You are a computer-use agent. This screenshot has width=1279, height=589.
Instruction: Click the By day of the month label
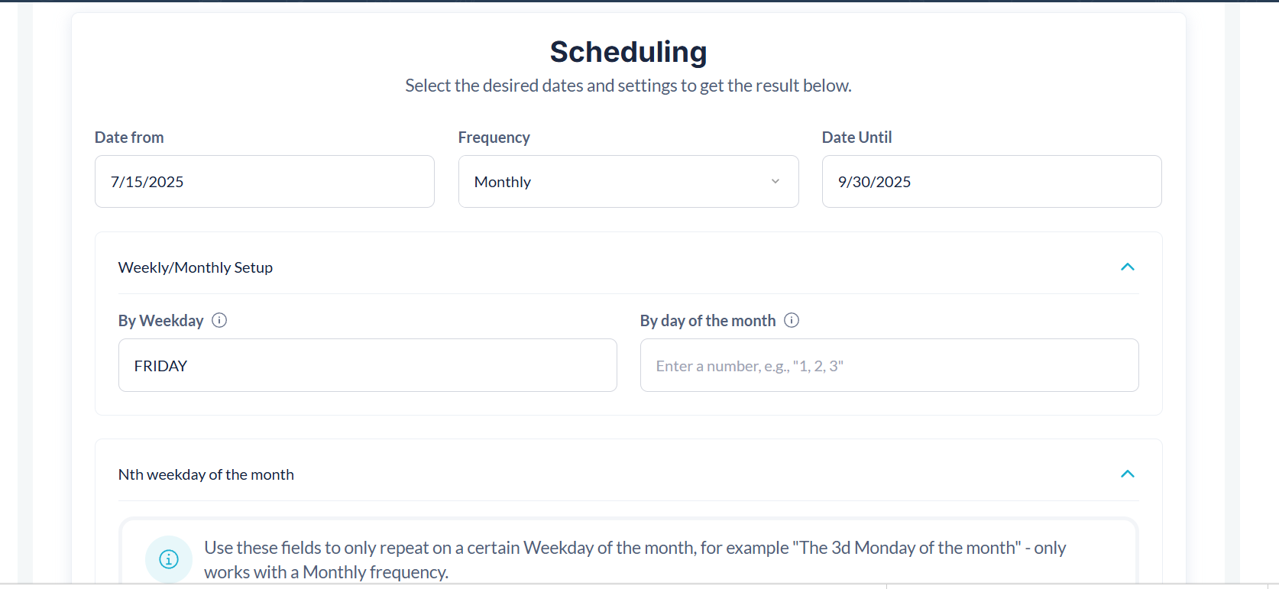coord(708,321)
